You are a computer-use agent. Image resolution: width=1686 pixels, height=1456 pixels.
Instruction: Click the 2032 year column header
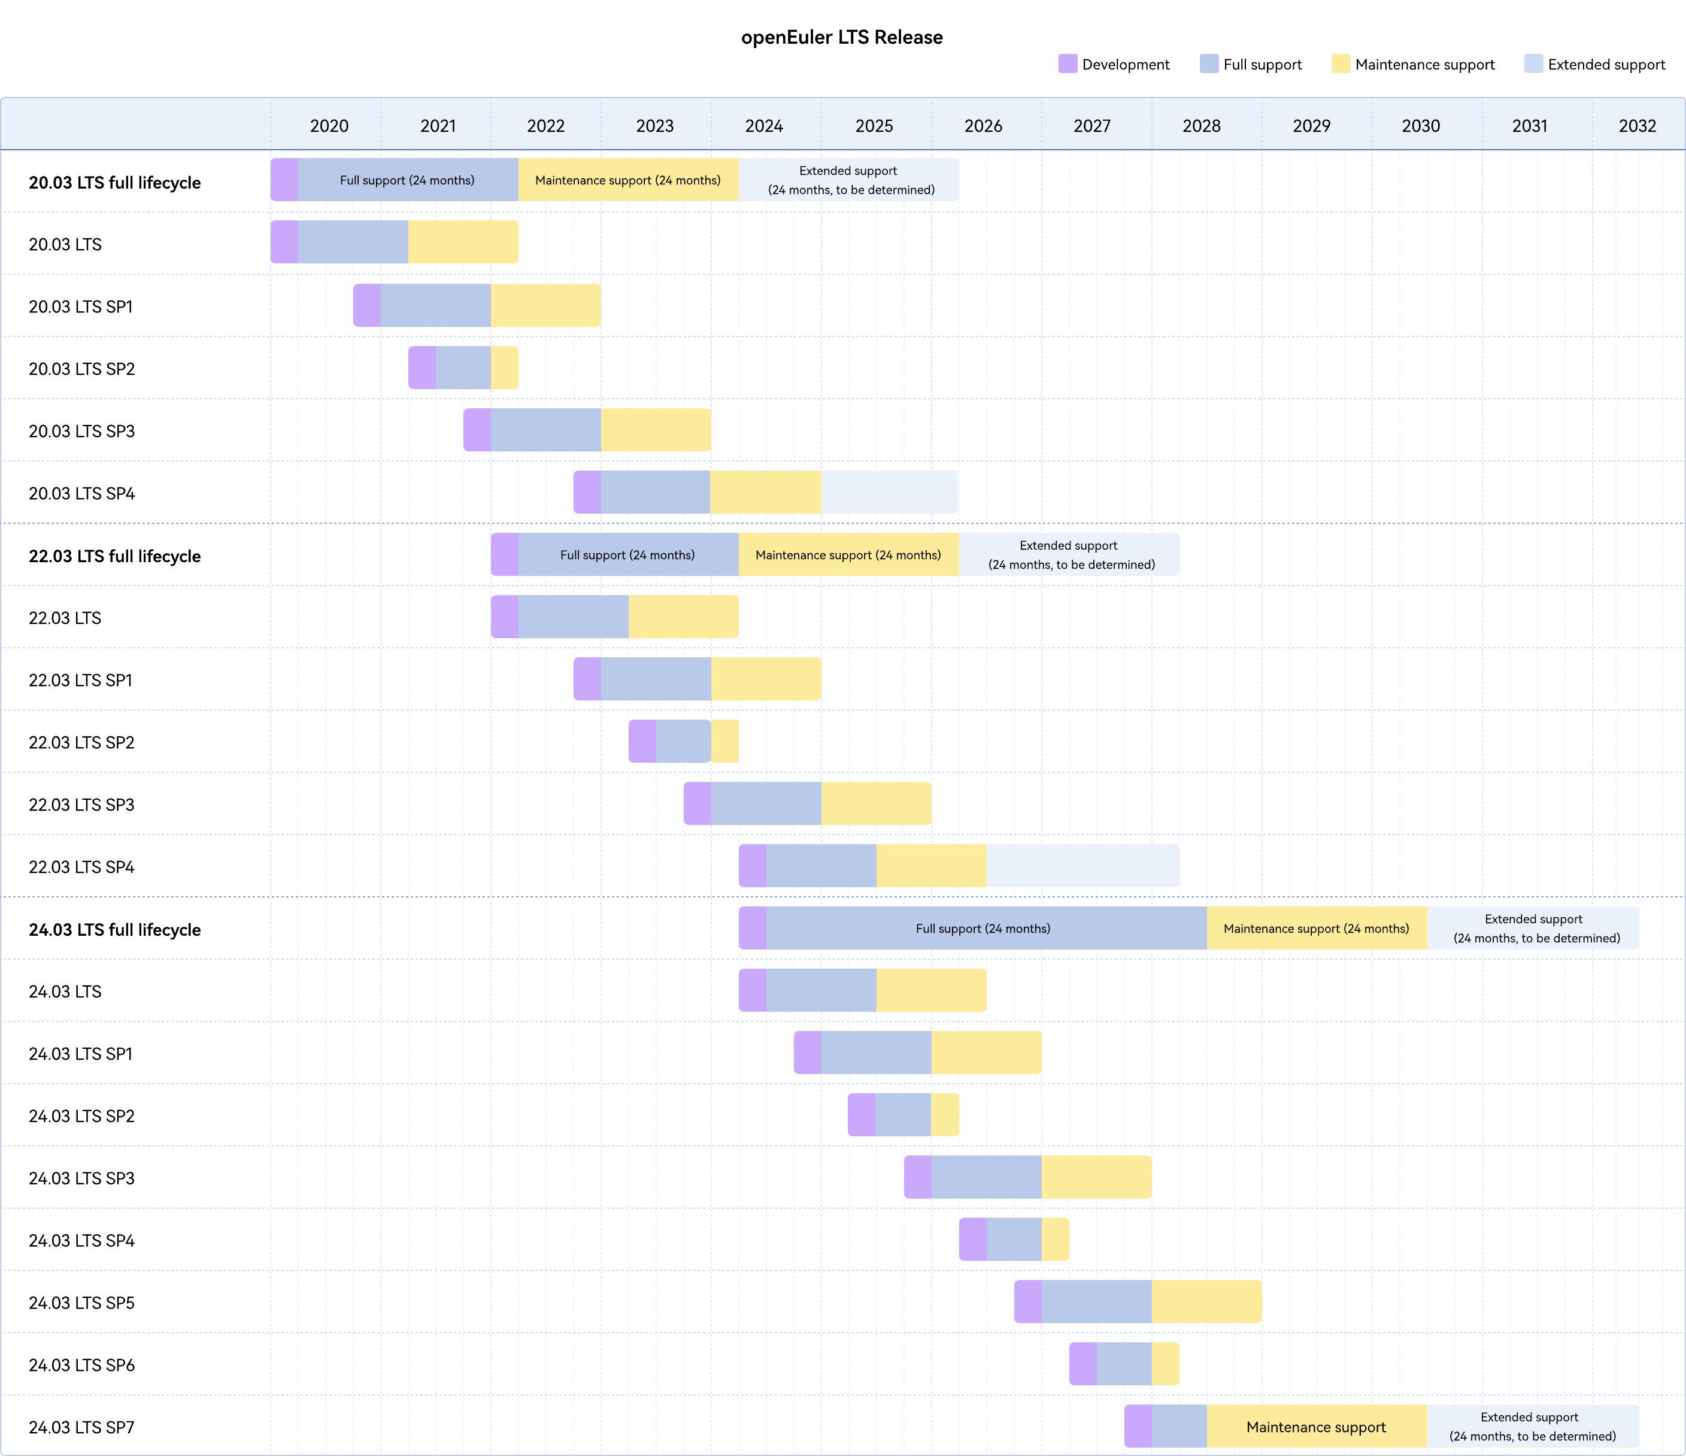(x=1637, y=125)
